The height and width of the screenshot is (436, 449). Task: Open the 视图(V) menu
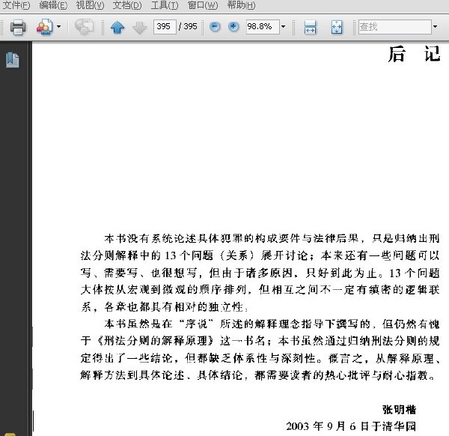pyautogui.click(x=90, y=5)
